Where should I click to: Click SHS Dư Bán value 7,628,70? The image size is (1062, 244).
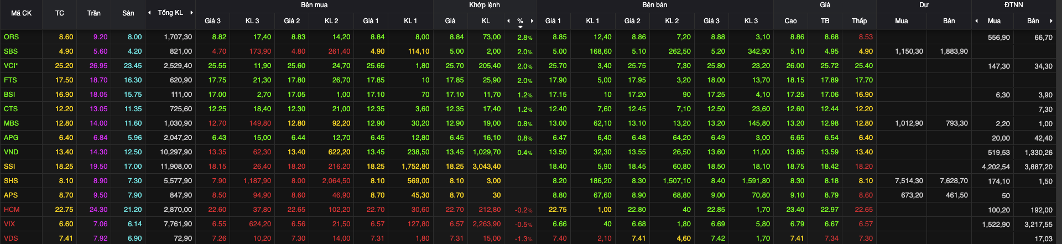click(x=954, y=181)
